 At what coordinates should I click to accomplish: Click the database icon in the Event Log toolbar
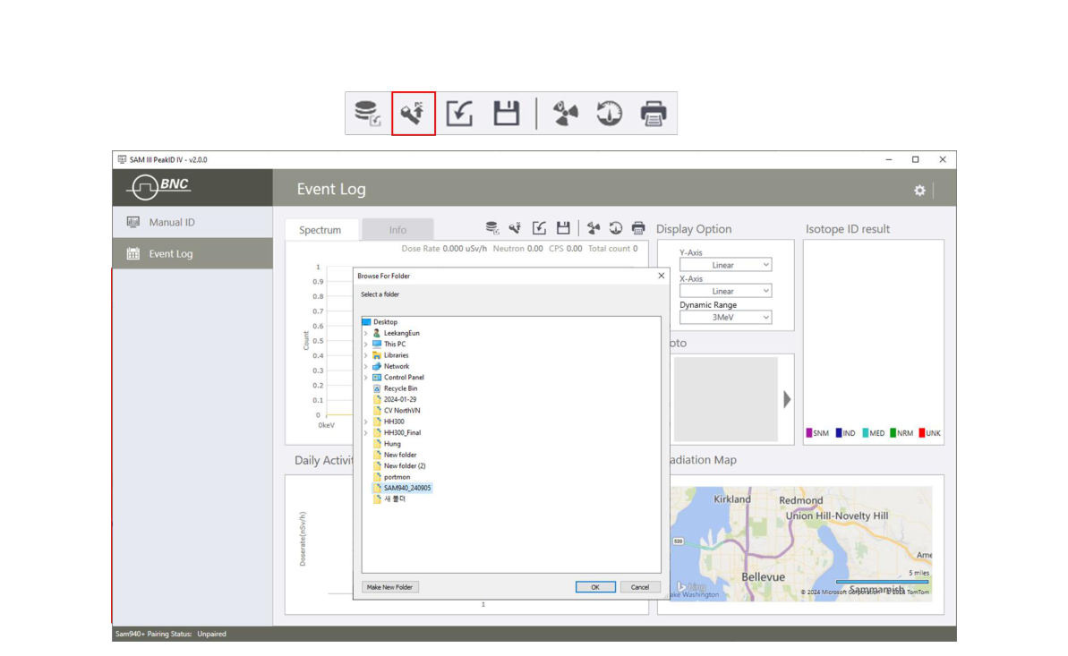(x=491, y=228)
